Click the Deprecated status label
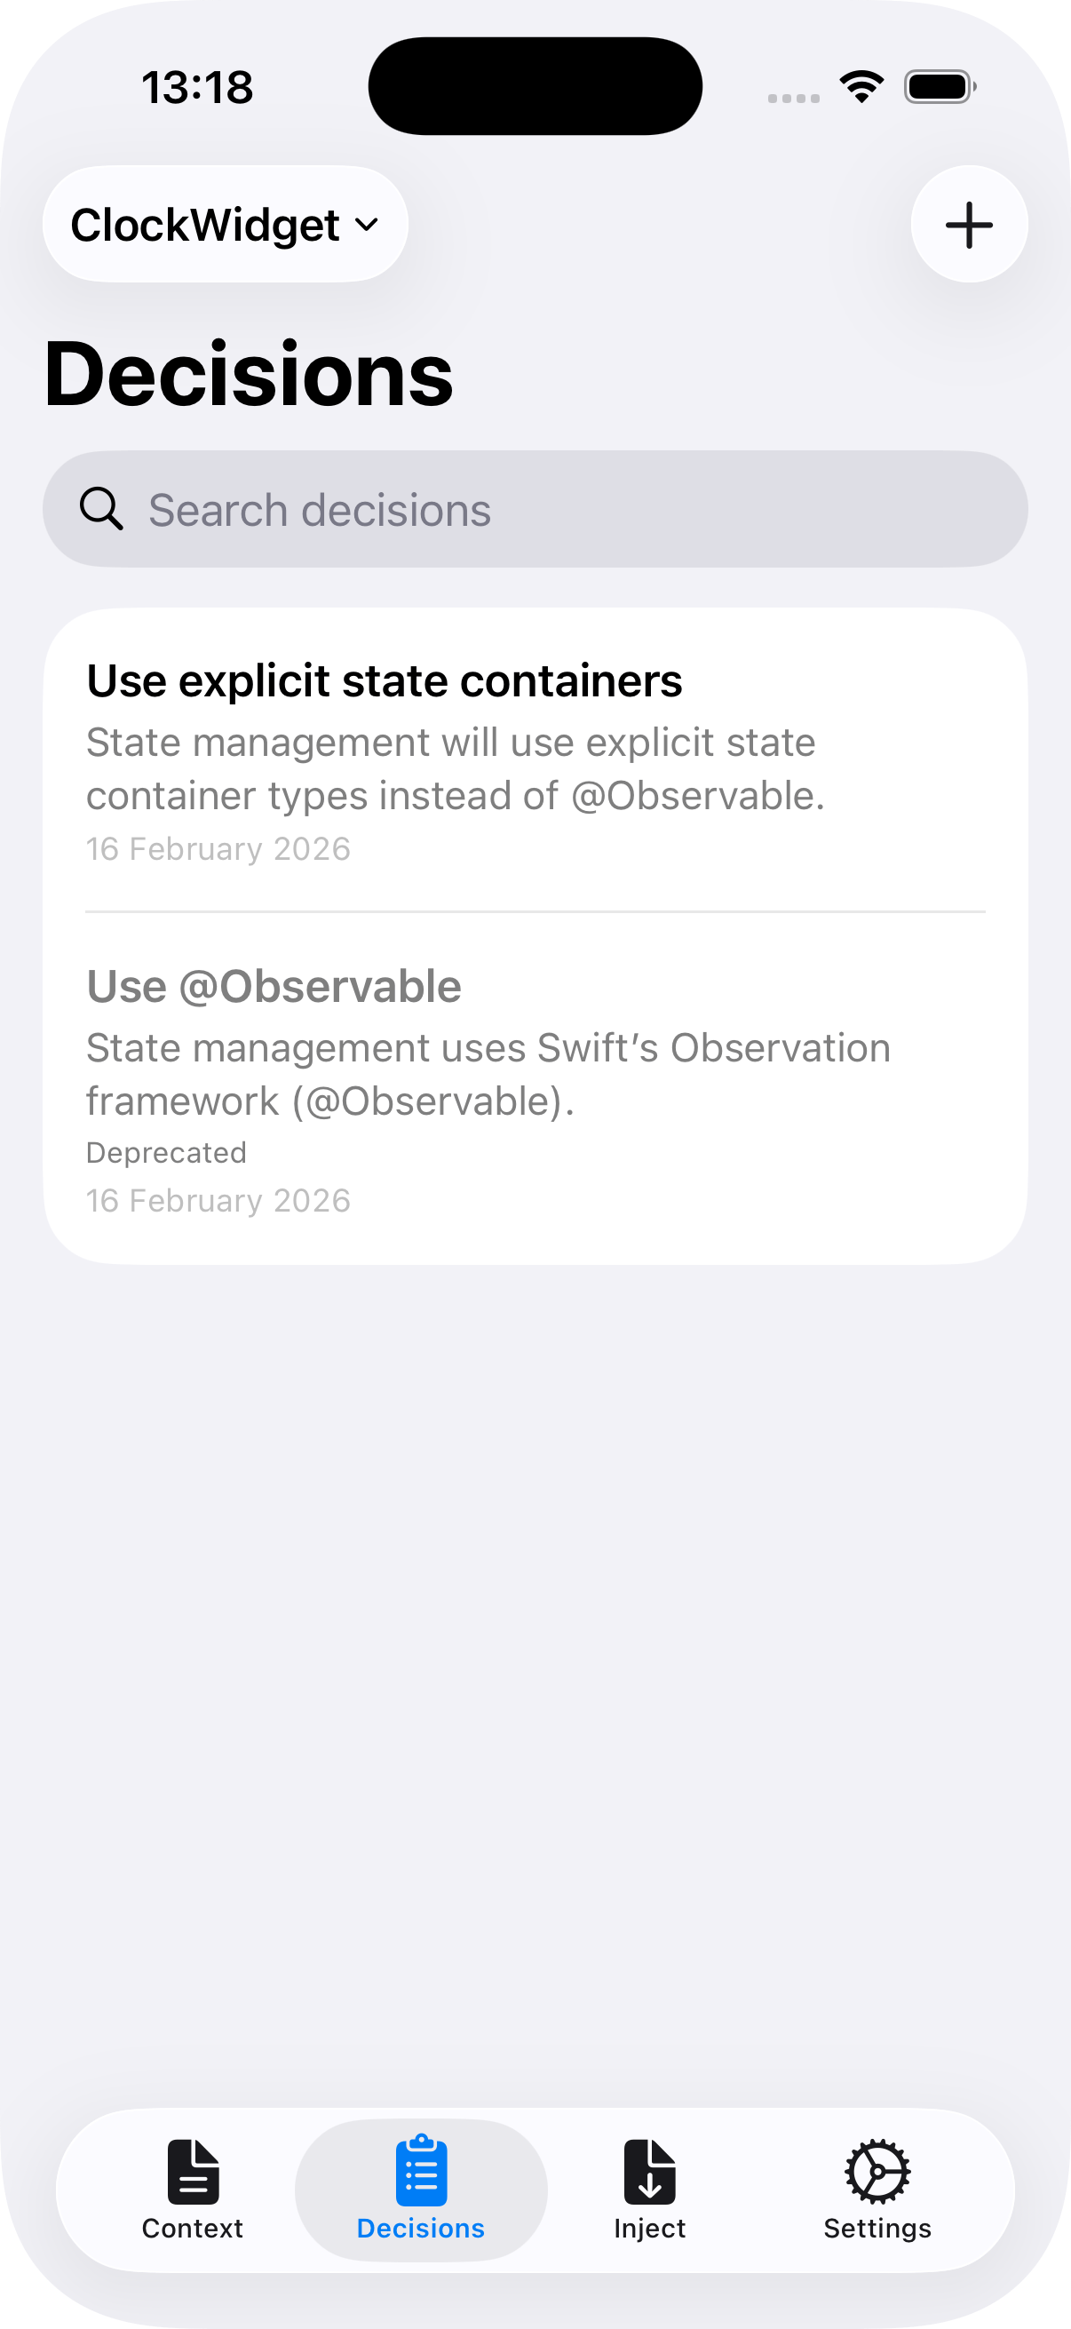This screenshot has width=1071, height=2329. click(x=166, y=1153)
